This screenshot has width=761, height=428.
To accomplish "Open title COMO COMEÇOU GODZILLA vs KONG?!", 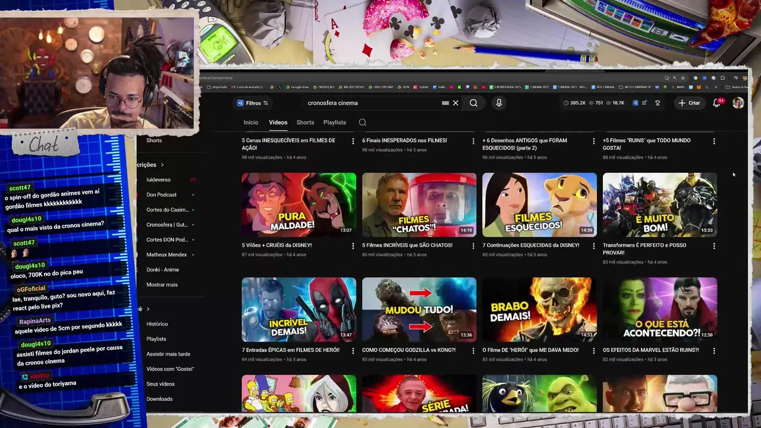I will (408, 350).
